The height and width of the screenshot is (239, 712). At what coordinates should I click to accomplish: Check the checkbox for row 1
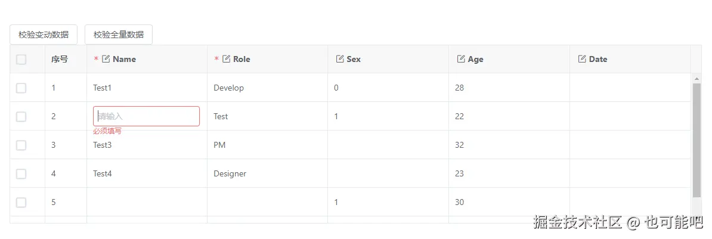pos(21,88)
